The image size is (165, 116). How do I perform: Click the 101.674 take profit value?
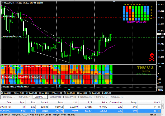(x=88, y=111)
